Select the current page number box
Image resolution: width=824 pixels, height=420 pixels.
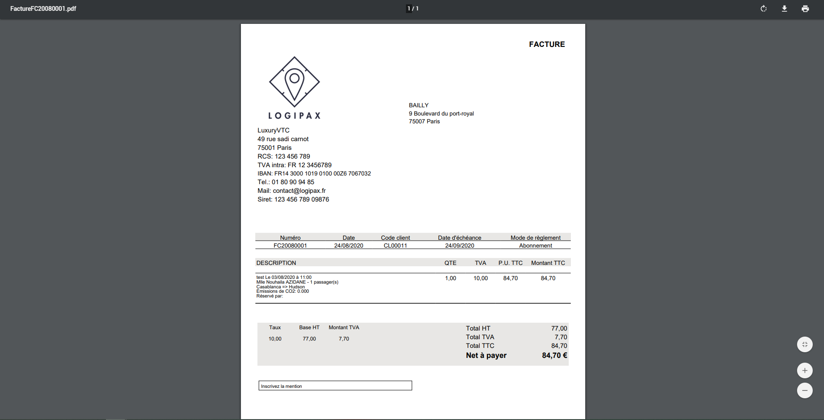pos(409,9)
